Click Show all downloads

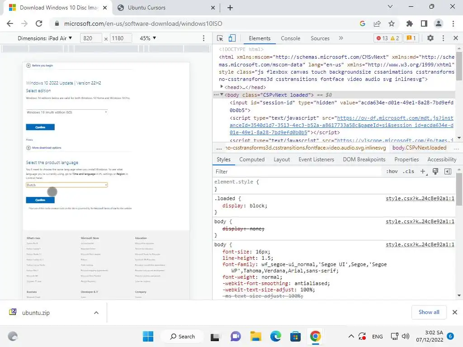click(429, 312)
